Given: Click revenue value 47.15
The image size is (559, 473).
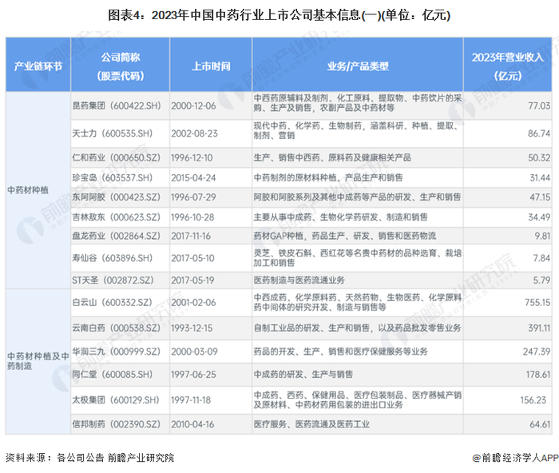Looking at the screenshot, I should pyautogui.click(x=540, y=197).
